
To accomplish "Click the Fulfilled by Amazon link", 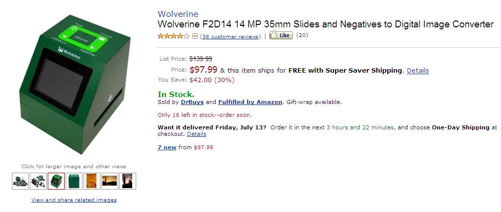I will point(250,103).
